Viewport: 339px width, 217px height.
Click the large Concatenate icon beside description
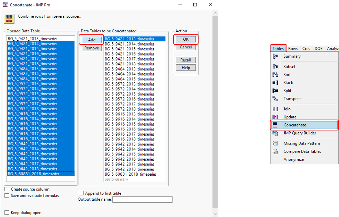(9, 19)
